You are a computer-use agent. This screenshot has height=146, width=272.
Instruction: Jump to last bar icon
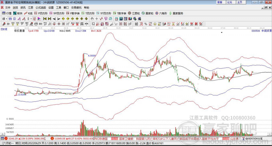(49, 19)
